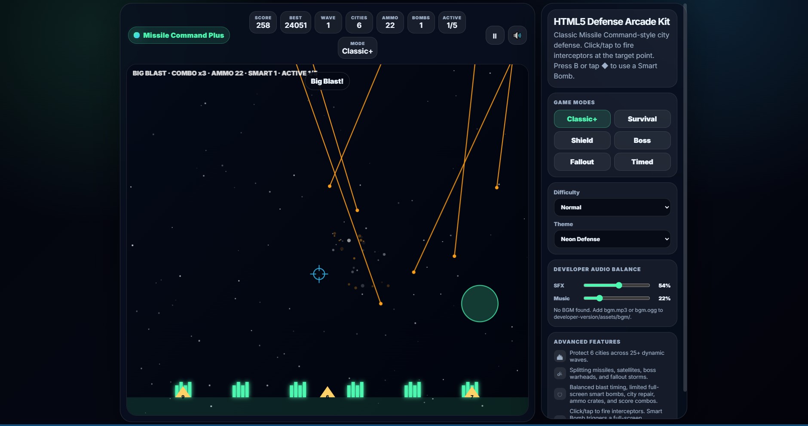Click the Music 22% value
Screen dimensions: 808x426
pos(664,298)
